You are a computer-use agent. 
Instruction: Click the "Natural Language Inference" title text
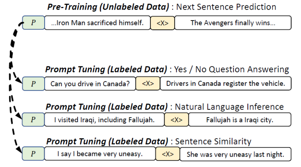[229, 107]
